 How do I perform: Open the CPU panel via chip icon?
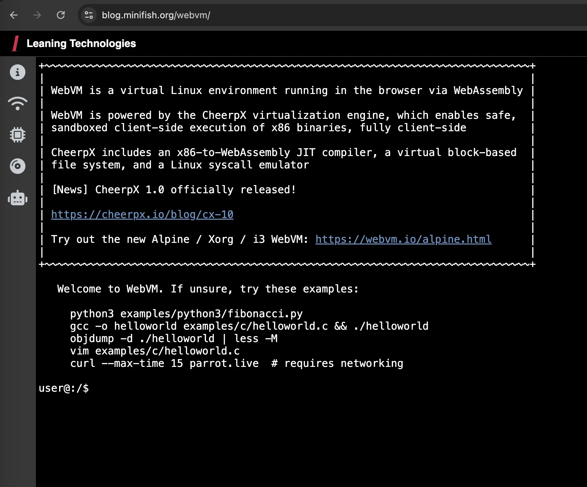coord(18,135)
